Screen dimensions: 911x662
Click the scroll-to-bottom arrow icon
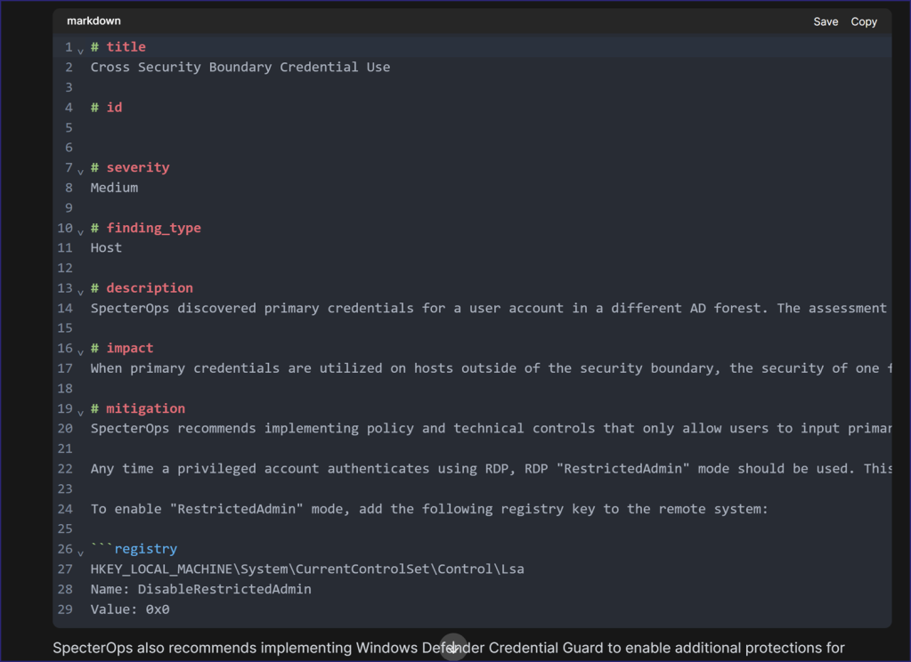coord(453,647)
